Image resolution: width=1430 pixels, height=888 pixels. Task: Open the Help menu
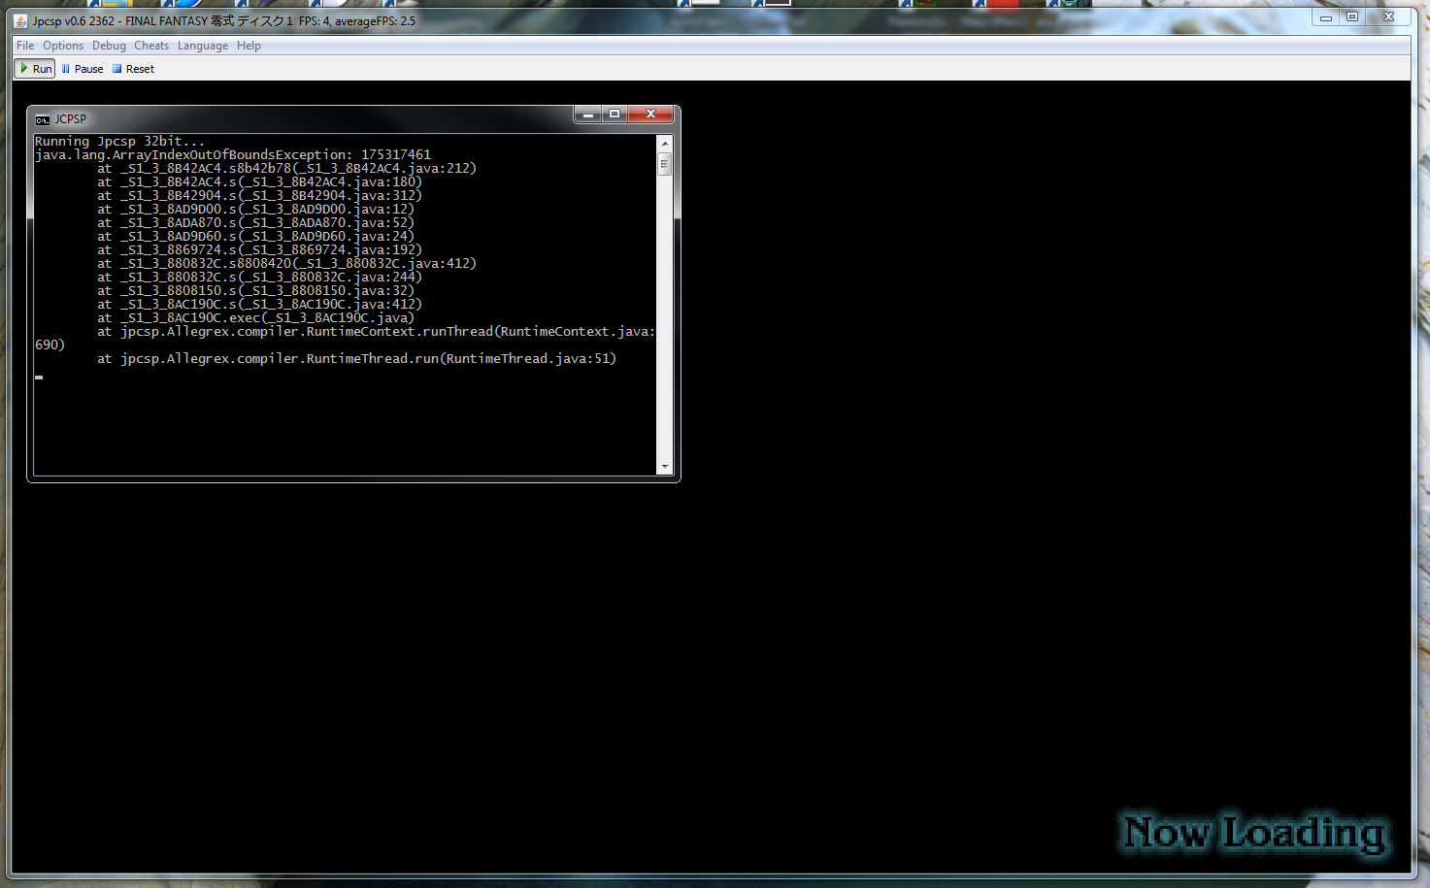click(x=249, y=46)
